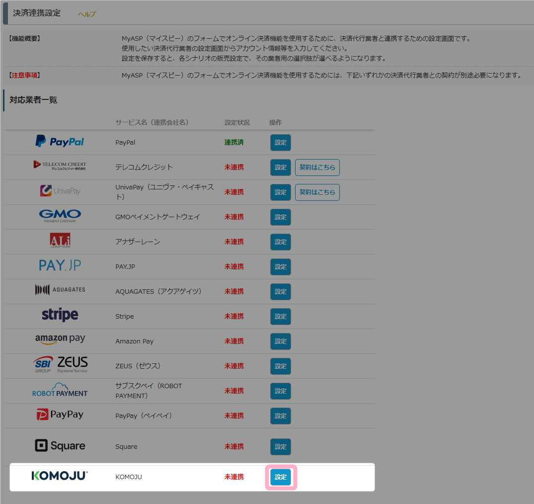
Task: Click the Stripe logo
Action: coord(60,315)
